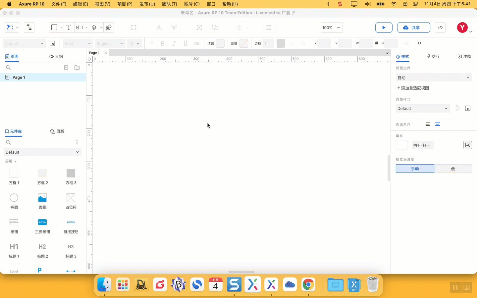Screen dimensions: 477x298
Task: Set visual fidelity to 手动
Action: (x=415, y=169)
